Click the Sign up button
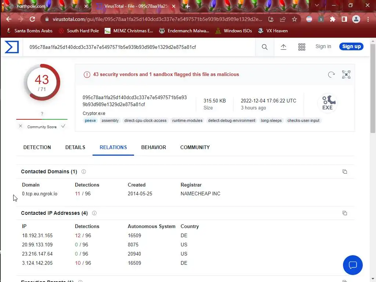The width and height of the screenshot is (376, 282). 351,47
